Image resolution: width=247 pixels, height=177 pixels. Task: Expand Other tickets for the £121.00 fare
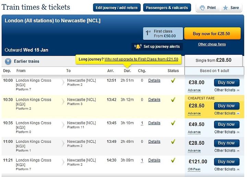(227, 169)
